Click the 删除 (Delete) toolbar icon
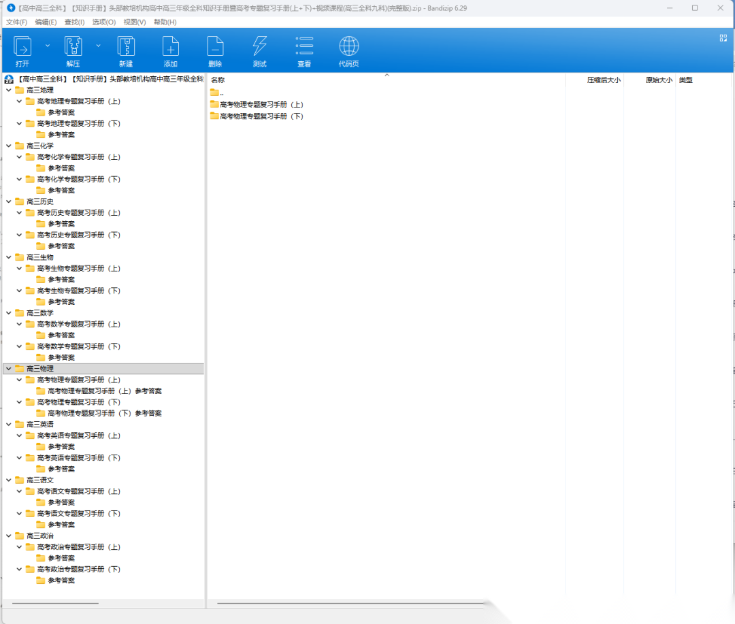735x624 pixels. 215,47
